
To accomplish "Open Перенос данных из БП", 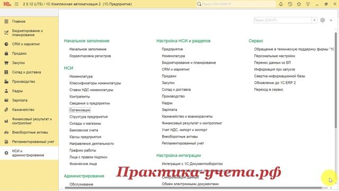I will click(272, 63).
